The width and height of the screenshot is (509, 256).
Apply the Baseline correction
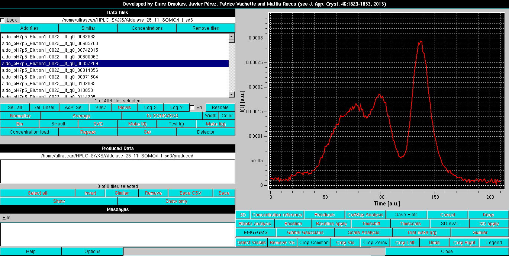[x=331, y=223]
